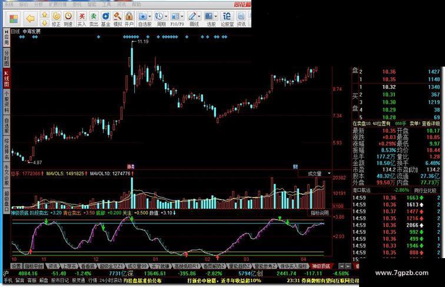Click the 查看详细 link

click(x=430, y=124)
